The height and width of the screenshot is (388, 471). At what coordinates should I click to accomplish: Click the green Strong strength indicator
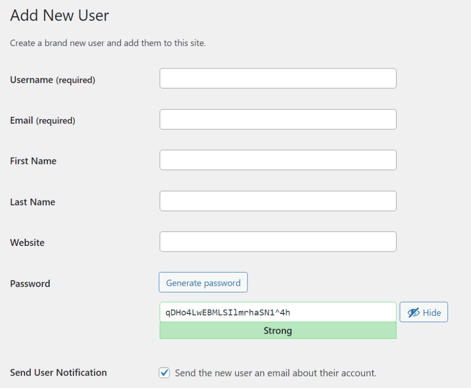pyautogui.click(x=278, y=331)
